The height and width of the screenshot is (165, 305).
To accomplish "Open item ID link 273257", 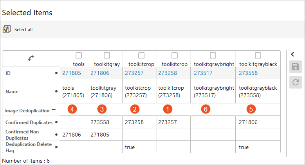I will pyautogui.click(x=134, y=73).
